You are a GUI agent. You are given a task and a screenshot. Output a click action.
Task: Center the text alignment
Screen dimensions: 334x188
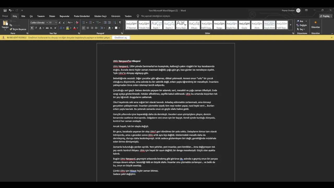(88, 28)
